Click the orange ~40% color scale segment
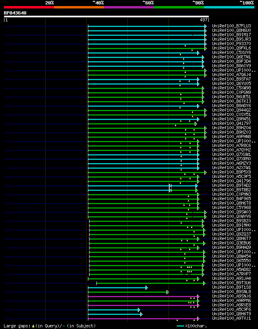258x329 pixels. [x=79, y=7]
